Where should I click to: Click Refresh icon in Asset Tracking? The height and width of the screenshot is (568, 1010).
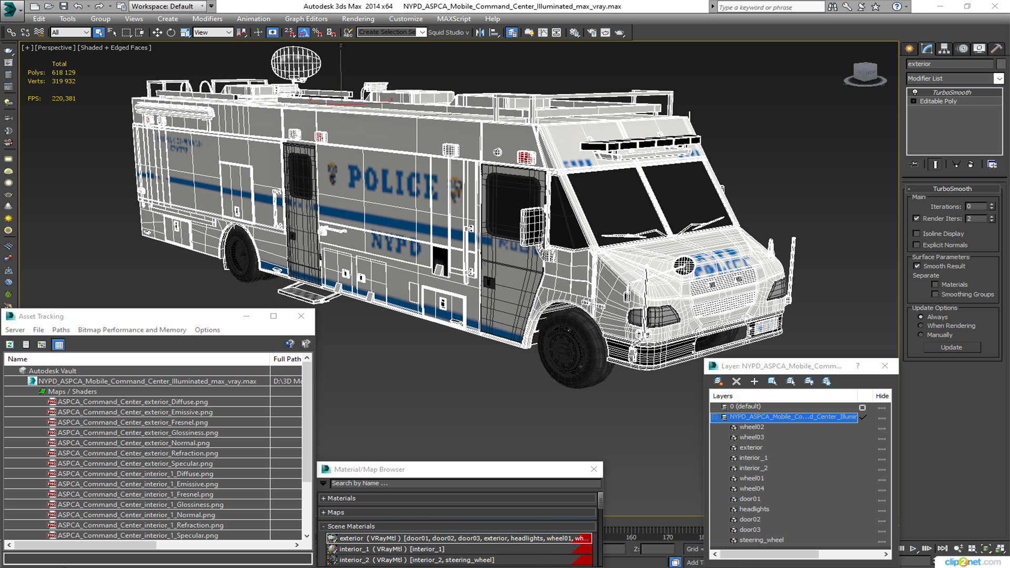point(10,344)
